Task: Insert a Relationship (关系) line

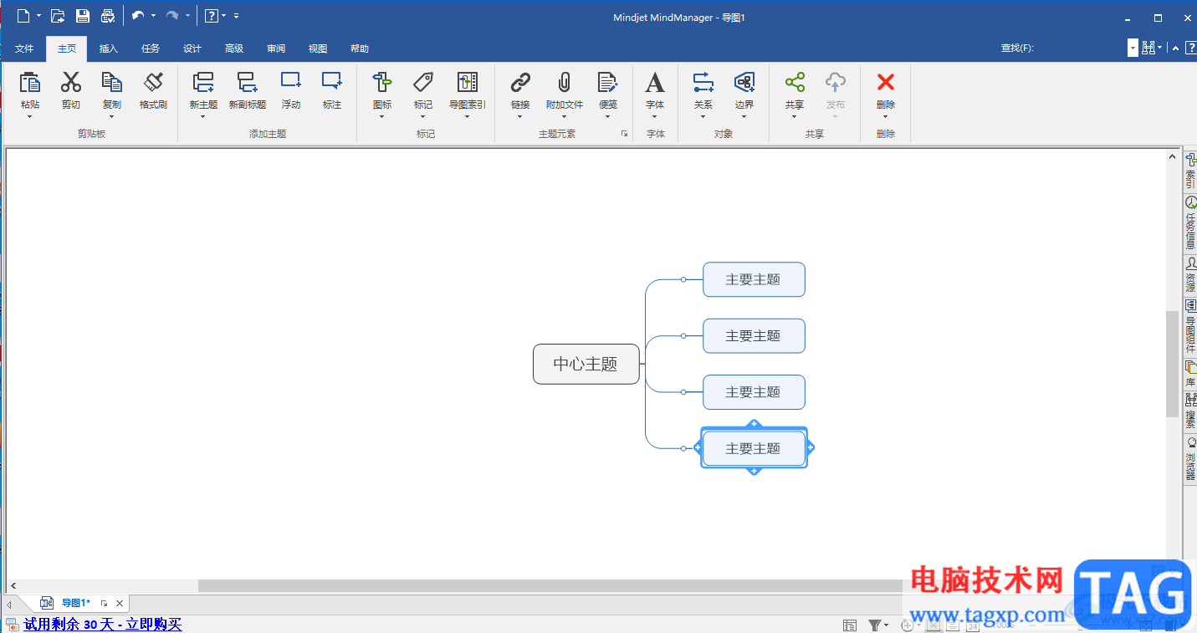Action: tap(703, 82)
